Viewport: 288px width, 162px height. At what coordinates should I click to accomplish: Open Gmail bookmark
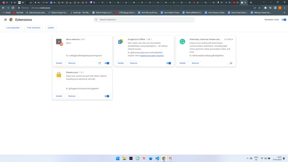point(6,13)
